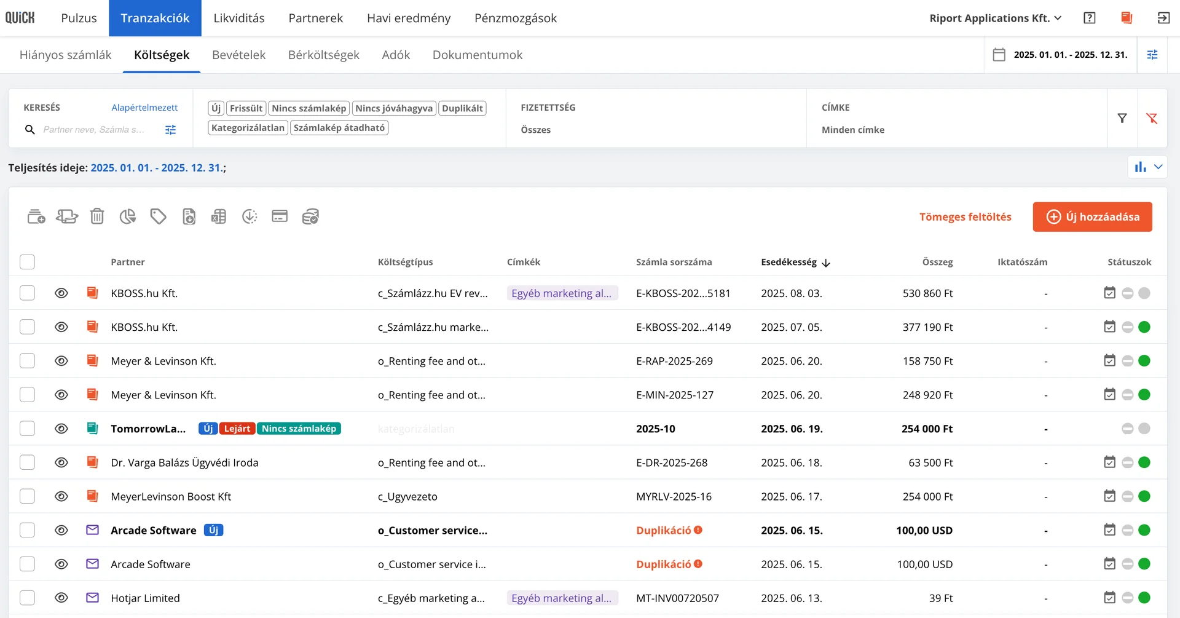Click the trash delete icon in toolbar
1180x618 pixels.
pos(97,216)
